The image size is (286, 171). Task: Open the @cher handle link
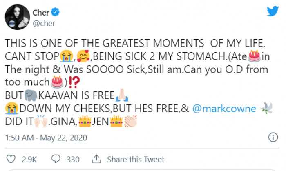pyautogui.click(x=43, y=23)
